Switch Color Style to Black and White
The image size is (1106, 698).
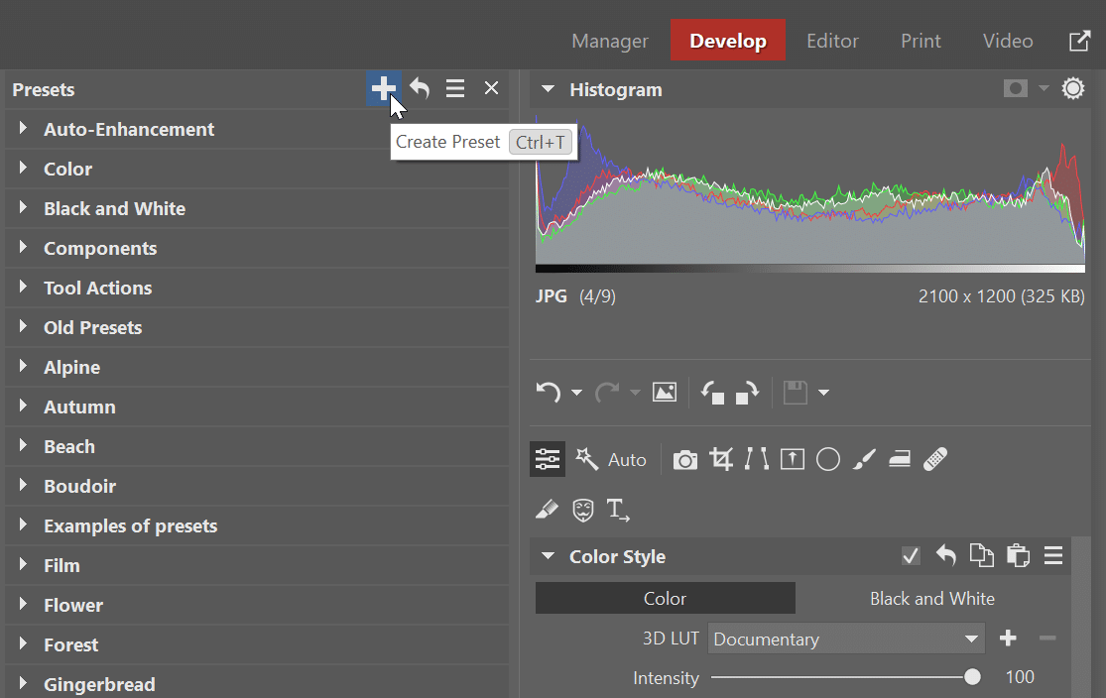click(931, 598)
